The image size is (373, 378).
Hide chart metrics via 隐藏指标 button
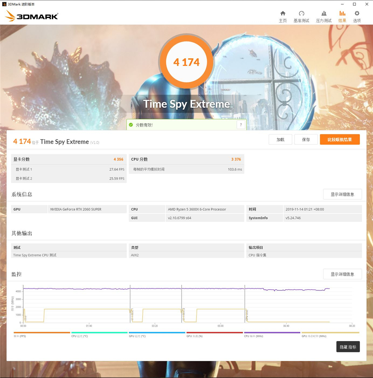348,347
